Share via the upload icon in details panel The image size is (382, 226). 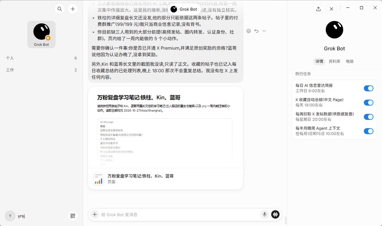point(318,9)
